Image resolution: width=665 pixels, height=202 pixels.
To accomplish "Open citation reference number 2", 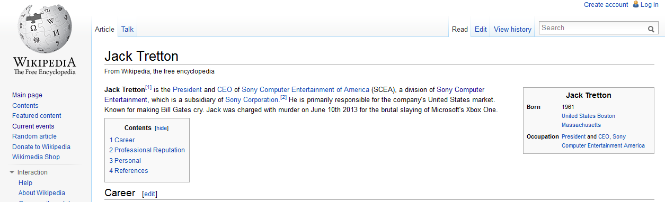I will (283, 97).
